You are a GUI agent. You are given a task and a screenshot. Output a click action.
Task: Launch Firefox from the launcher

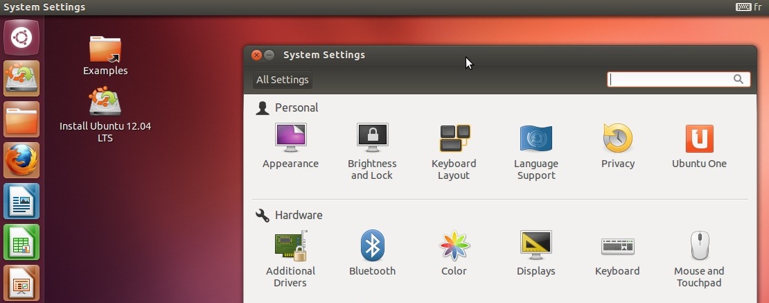(21, 160)
